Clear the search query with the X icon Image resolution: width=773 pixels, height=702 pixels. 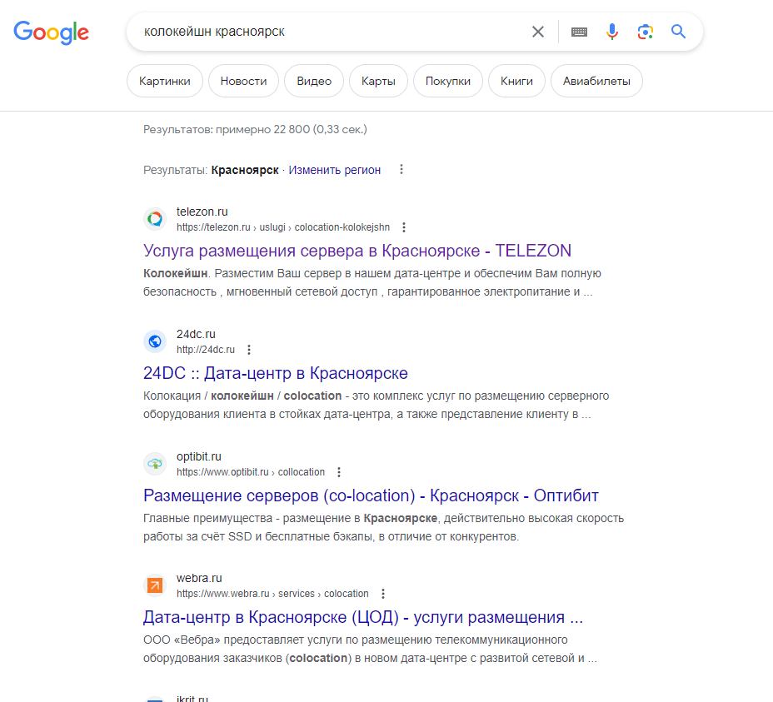(537, 31)
